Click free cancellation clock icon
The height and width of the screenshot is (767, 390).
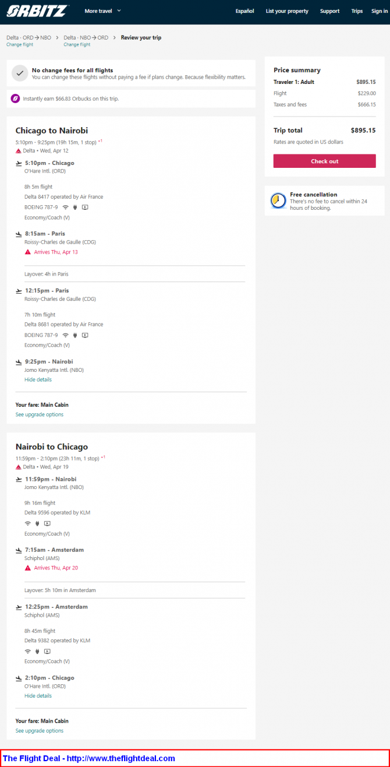[278, 201]
